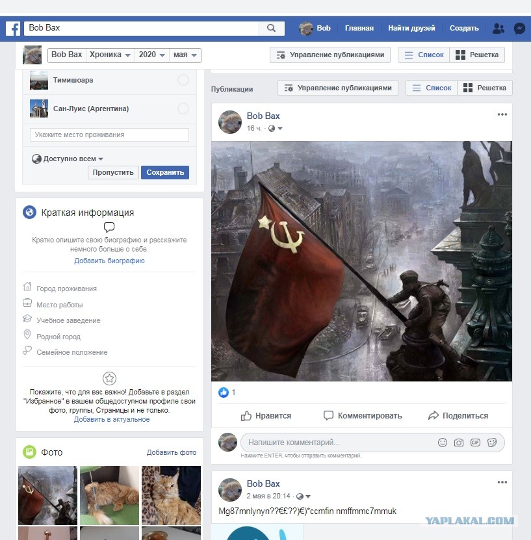531x540 pixels.
Task: Open options menu of the 2 мая post
Action: coord(502,482)
